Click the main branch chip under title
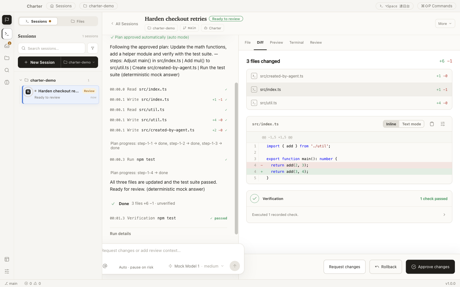460x287 pixels. [x=189, y=28]
